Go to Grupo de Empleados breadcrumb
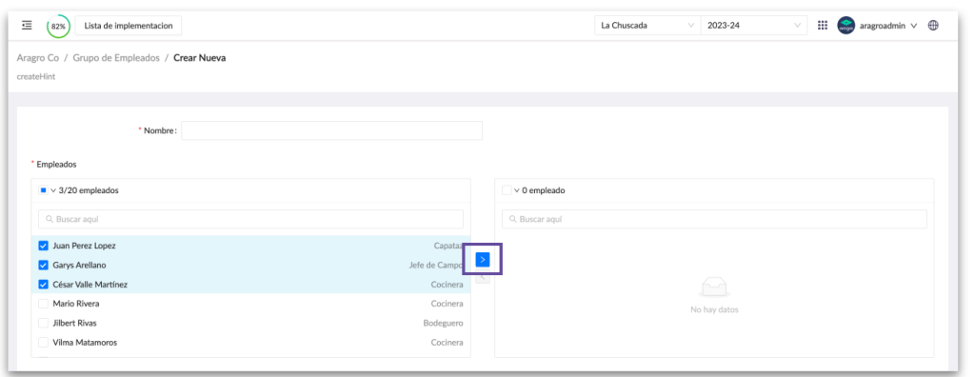Screen dimensions: 975x377 pos(116,58)
